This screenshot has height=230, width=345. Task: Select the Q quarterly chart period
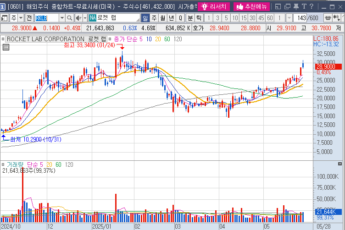coord(180,18)
